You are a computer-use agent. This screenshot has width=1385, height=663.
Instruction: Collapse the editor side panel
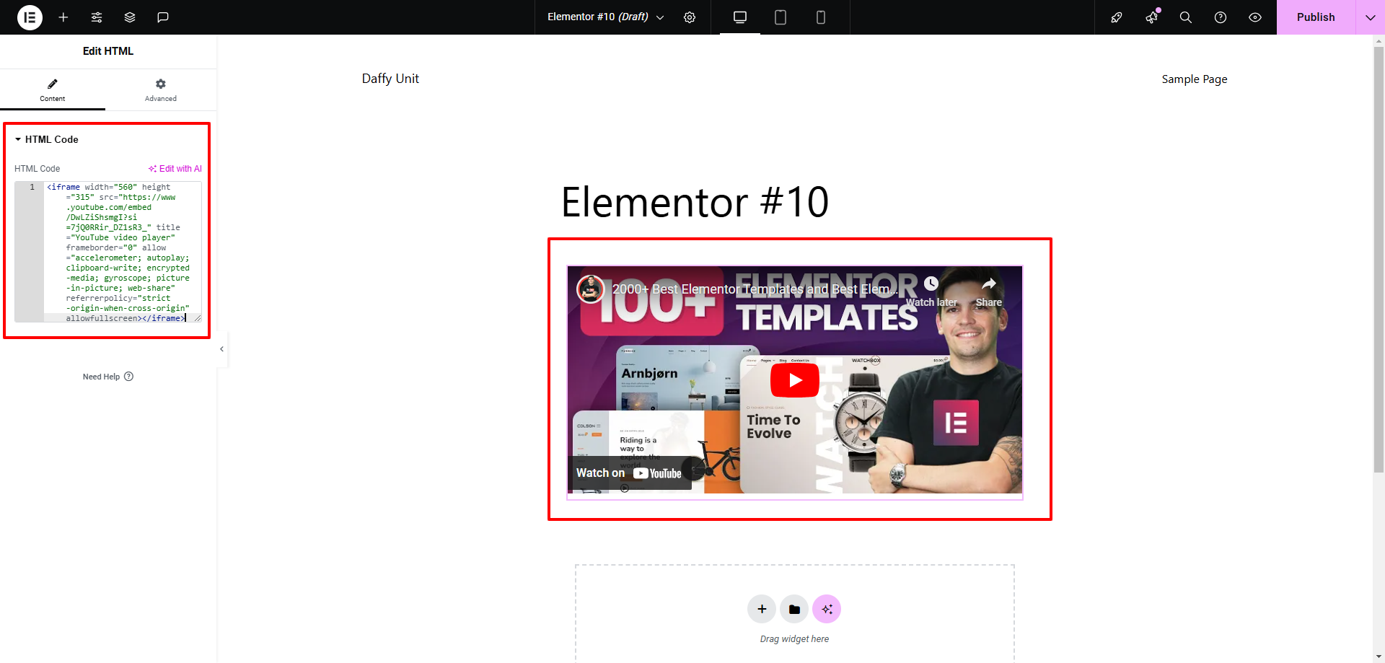[222, 349]
